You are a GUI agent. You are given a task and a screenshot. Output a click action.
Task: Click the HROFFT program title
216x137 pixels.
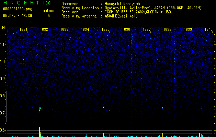point(21,3)
